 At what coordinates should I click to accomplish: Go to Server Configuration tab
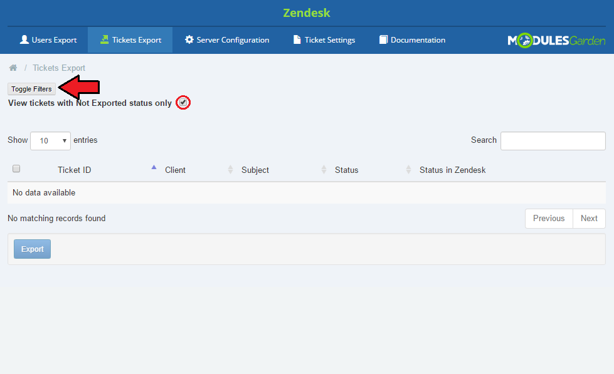pos(227,40)
